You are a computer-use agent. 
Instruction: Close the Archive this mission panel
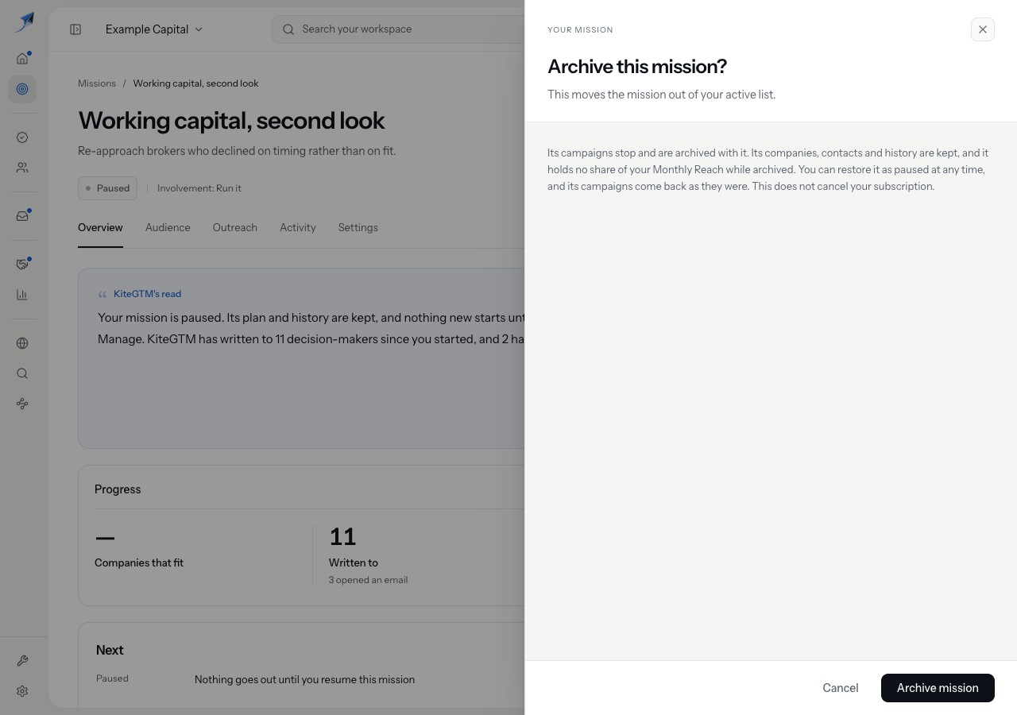point(983,29)
